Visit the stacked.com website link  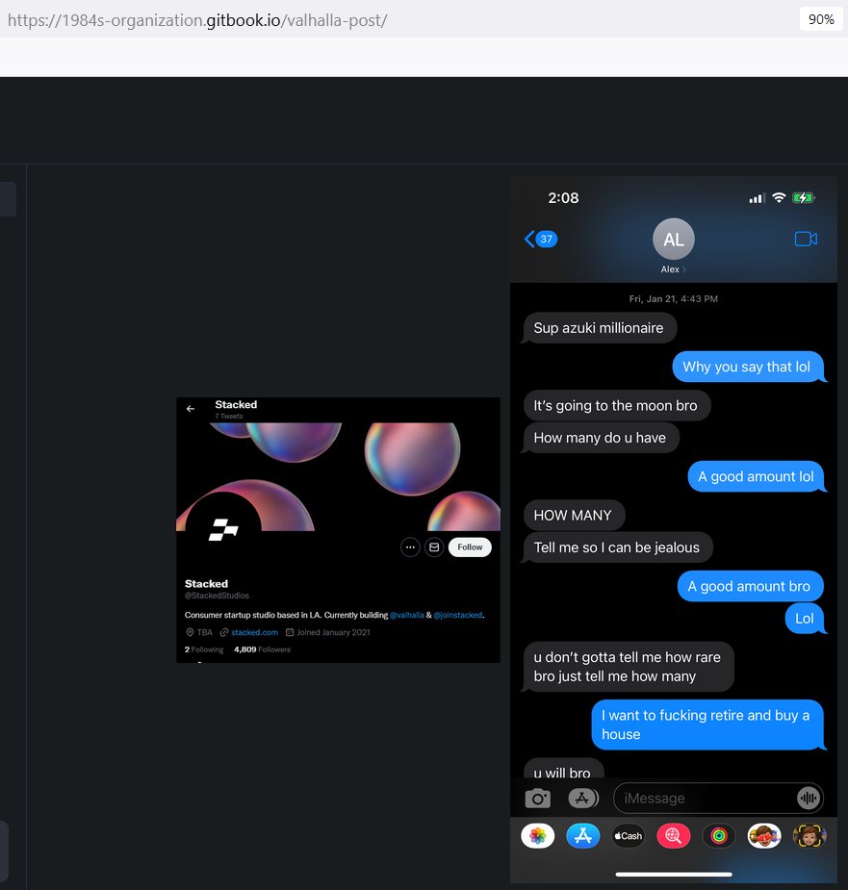pyautogui.click(x=254, y=632)
